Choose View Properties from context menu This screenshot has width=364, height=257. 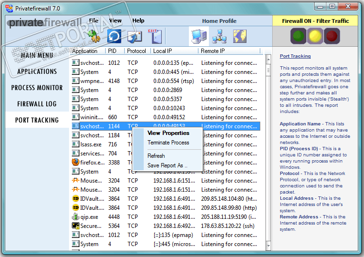pyautogui.click(x=168, y=133)
